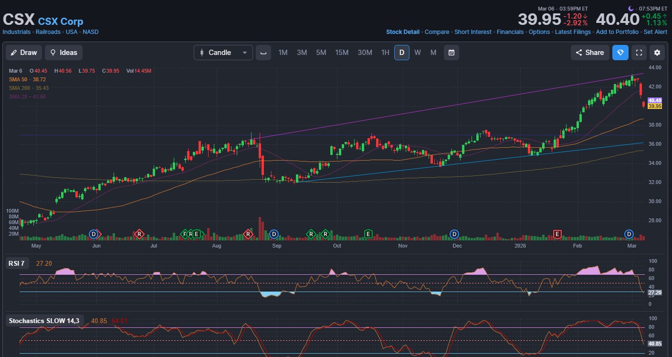Viewport: 672px width, 357px height.
Task: Toggle the 15M interval button
Action: 342,53
